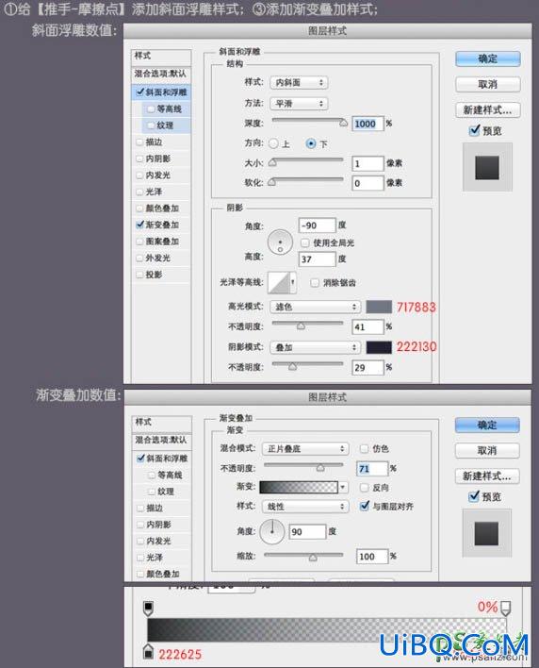Toggle 预览 checkbox in gradient overlay dialog
The height and width of the screenshot is (668, 539).
coord(474,496)
